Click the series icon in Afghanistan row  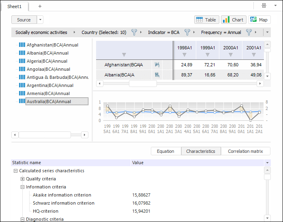pyautogui.click(x=157, y=64)
